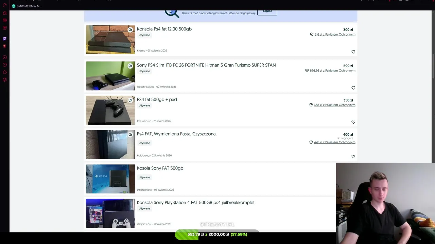Viewport: 435px width, 244px height.
Task: Open sidebar Settings gear icon
Action: [x=5, y=80]
